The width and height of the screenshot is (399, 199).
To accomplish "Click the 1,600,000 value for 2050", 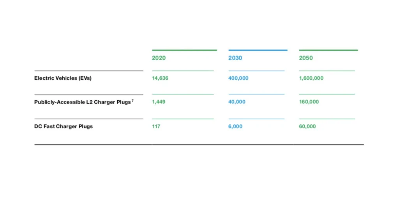I will (311, 78).
